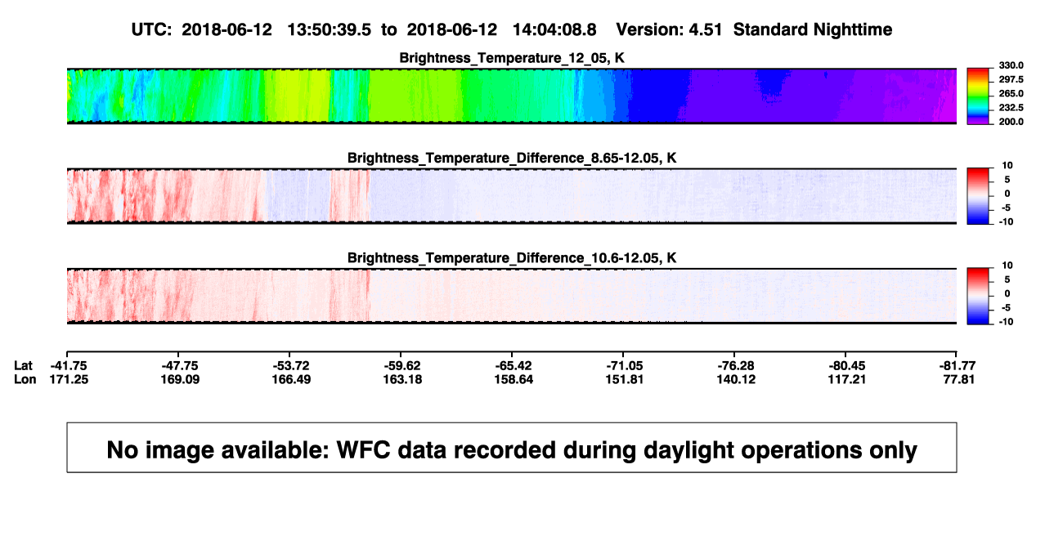Click longitude tick value 166.49
Image resolution: width=1063 pixels, height=545 pixels.
tap(290, 379)
